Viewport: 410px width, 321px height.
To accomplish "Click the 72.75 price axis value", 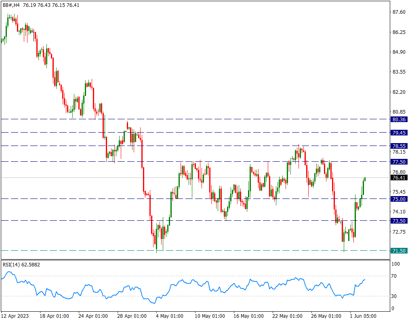I will pyautogui.click(x=399, y=232).
